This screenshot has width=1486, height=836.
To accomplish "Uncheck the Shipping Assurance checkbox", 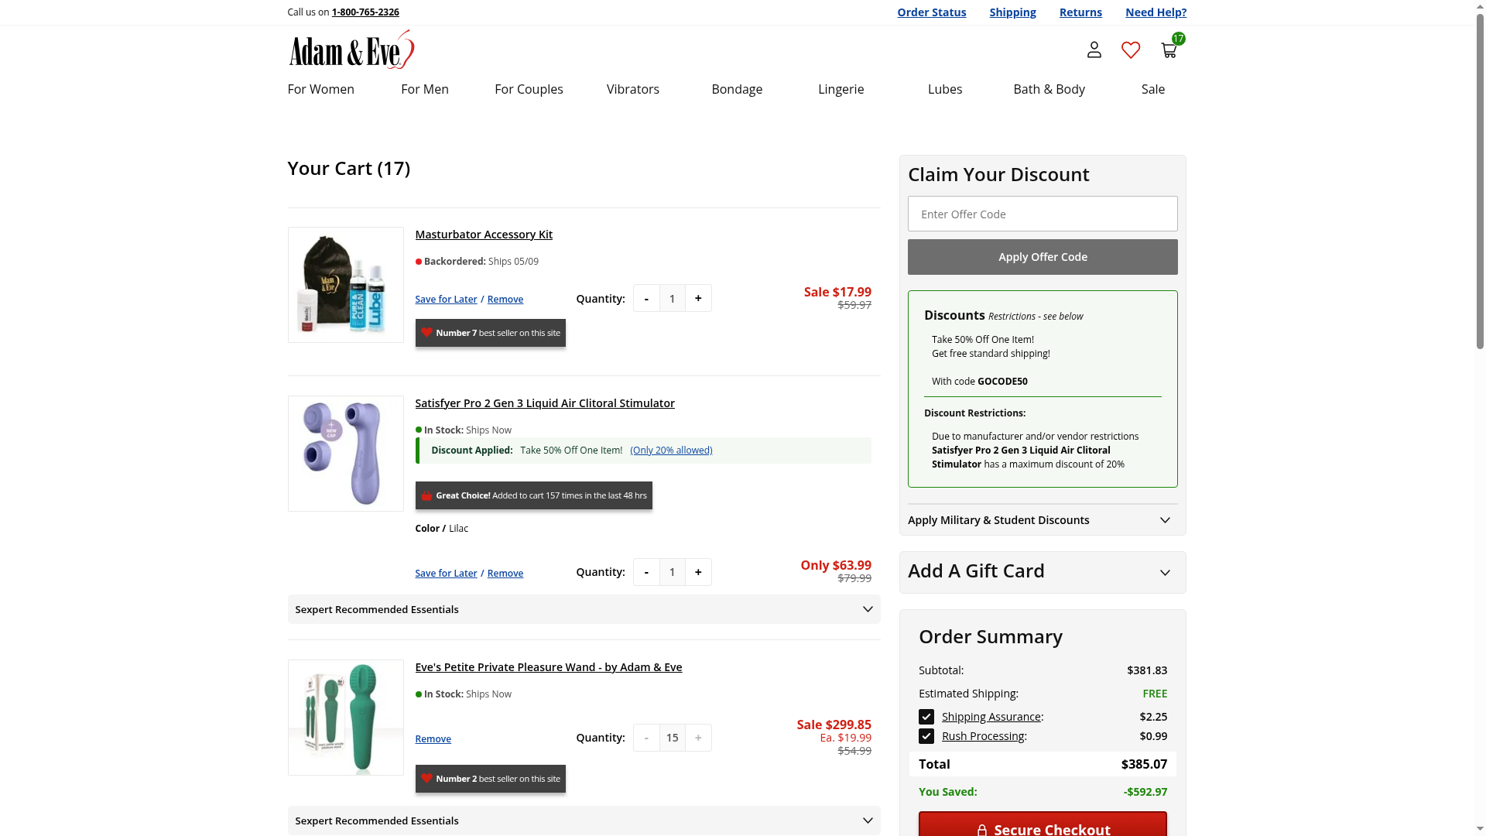I will [926, 717].
